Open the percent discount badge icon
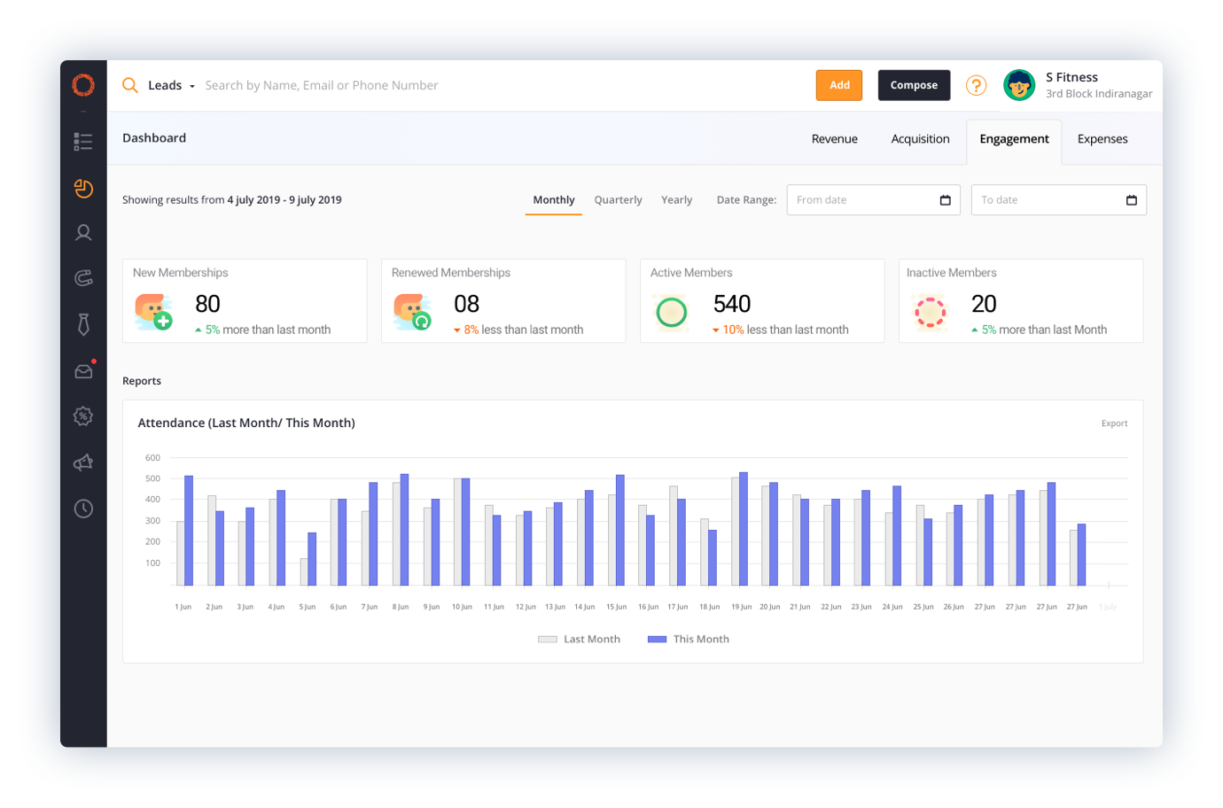The image size is (1223, 808). (83, 416)
